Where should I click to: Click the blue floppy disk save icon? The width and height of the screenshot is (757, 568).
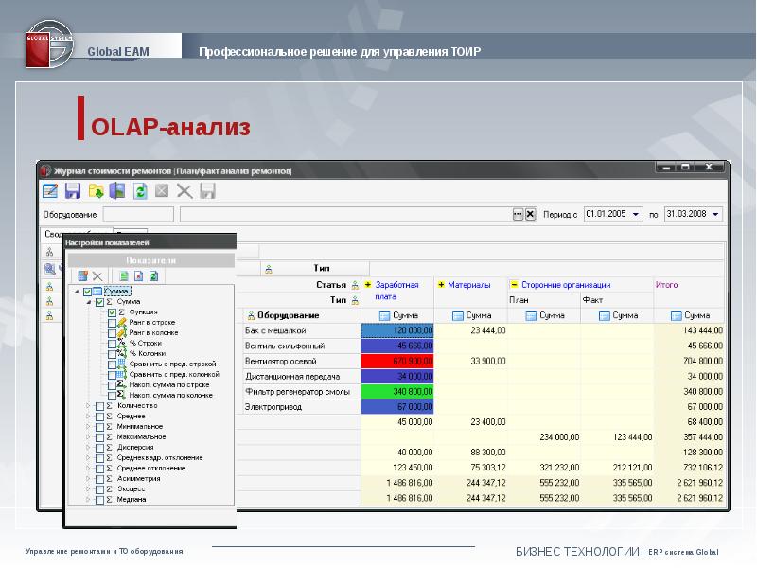[73, 191]
